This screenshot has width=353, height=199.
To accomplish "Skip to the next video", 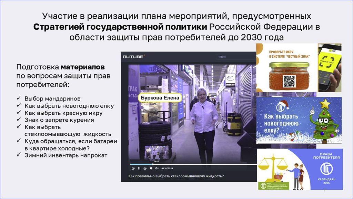I will pos(151,168).
